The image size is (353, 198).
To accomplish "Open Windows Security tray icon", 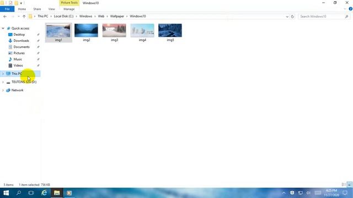I will [x=292, y=193].
